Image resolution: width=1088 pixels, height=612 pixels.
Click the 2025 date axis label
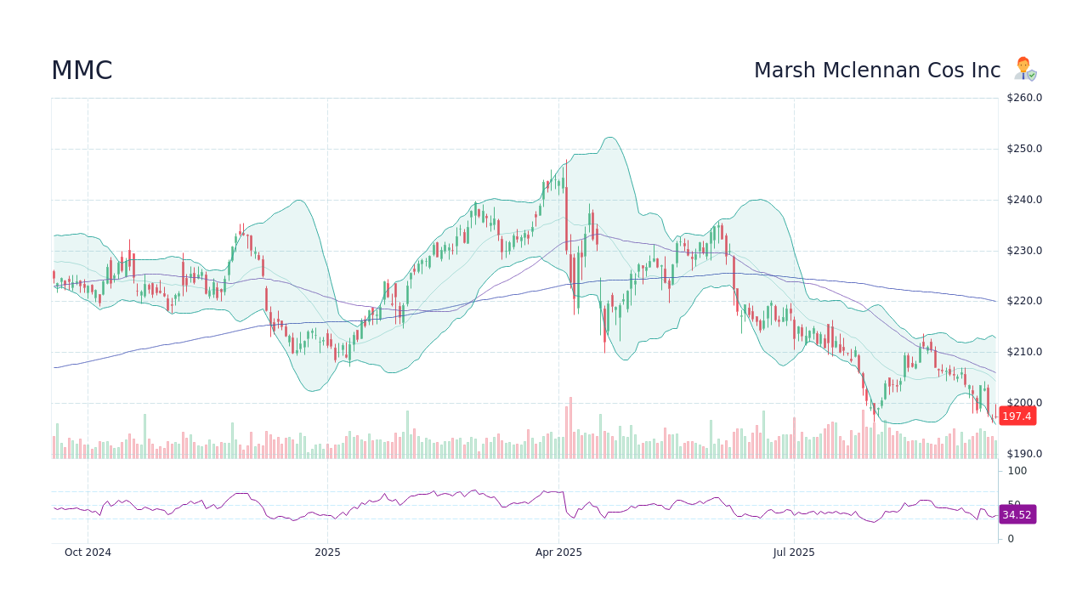pyautogui.click(x=328, y=552)
